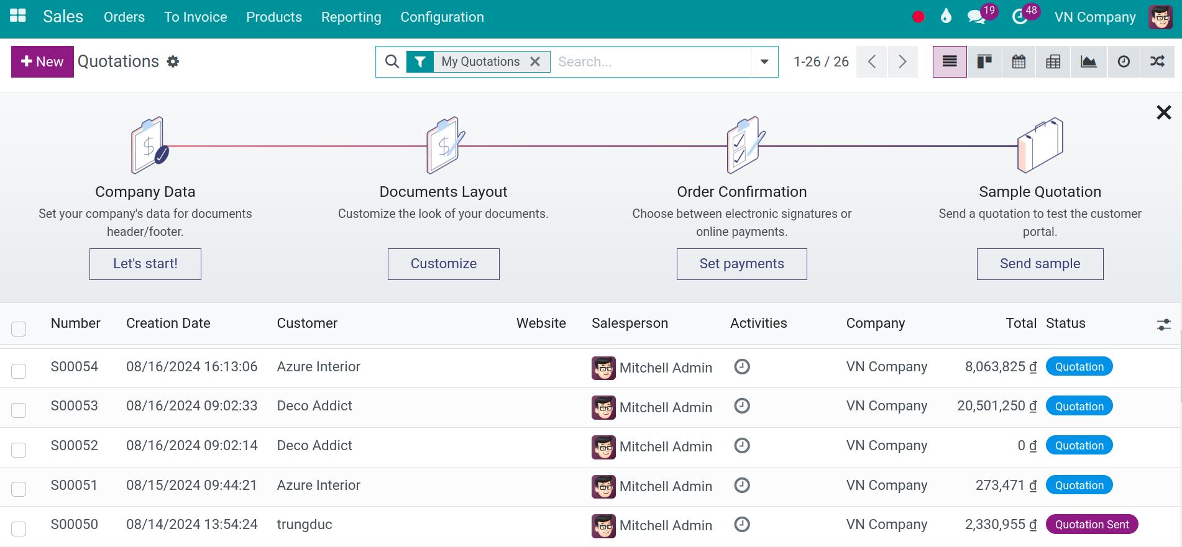Open the user avatar menu

1160,17
